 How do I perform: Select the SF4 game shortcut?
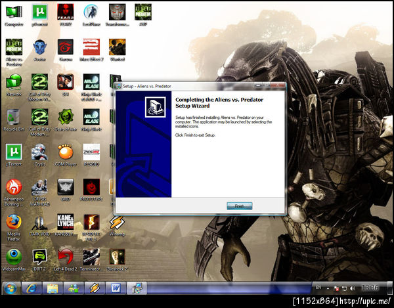[x=65, y=85]
